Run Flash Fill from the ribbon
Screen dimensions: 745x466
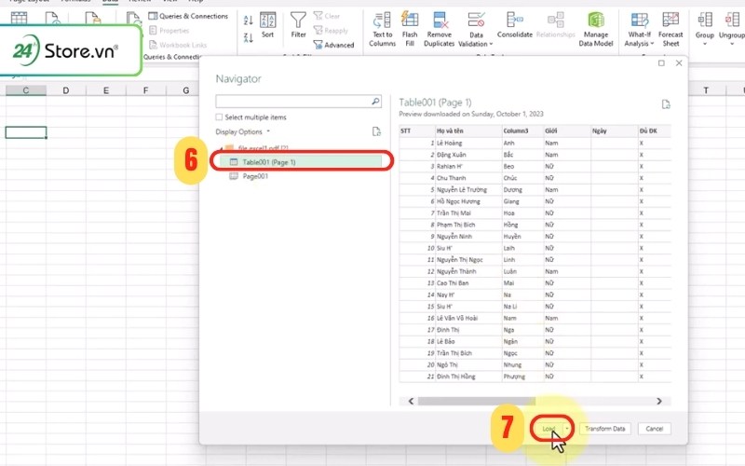[410, 30]
